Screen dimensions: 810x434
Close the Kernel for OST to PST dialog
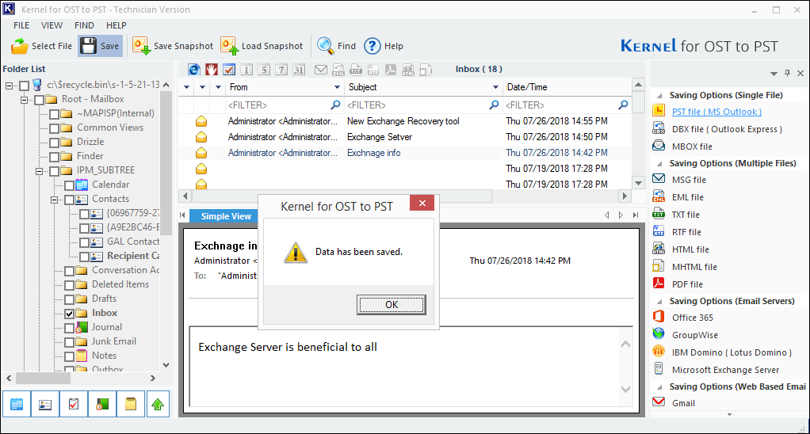click(422, 204)
